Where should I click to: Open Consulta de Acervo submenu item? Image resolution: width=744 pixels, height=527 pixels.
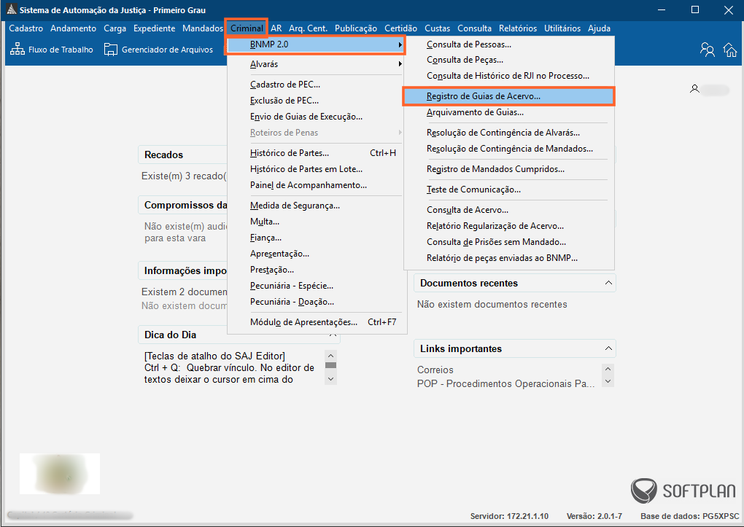point(508,210)
